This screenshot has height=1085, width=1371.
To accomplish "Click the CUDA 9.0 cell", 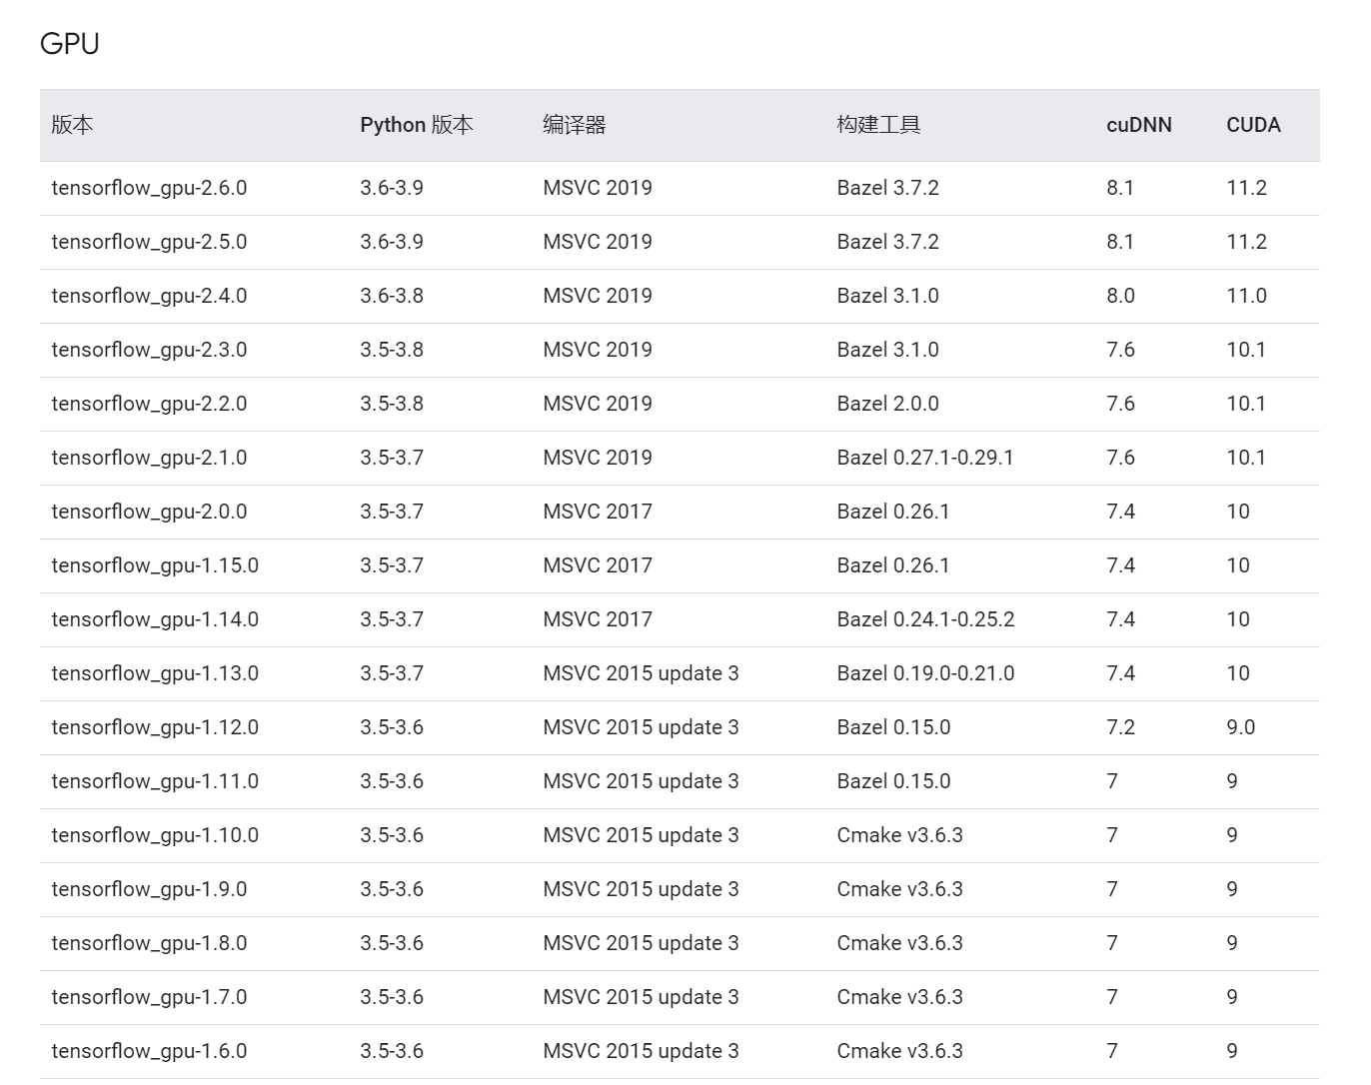I will tap(1240, 727).
